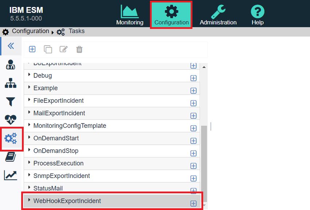310x210 pixels.
Task: Add a task in ProcessExecution row
Action: [x=193, y=166]
